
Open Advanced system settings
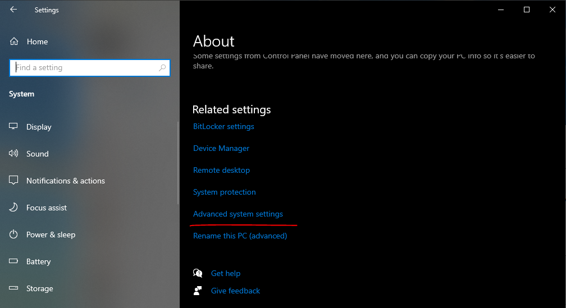[x=238, y=214]
